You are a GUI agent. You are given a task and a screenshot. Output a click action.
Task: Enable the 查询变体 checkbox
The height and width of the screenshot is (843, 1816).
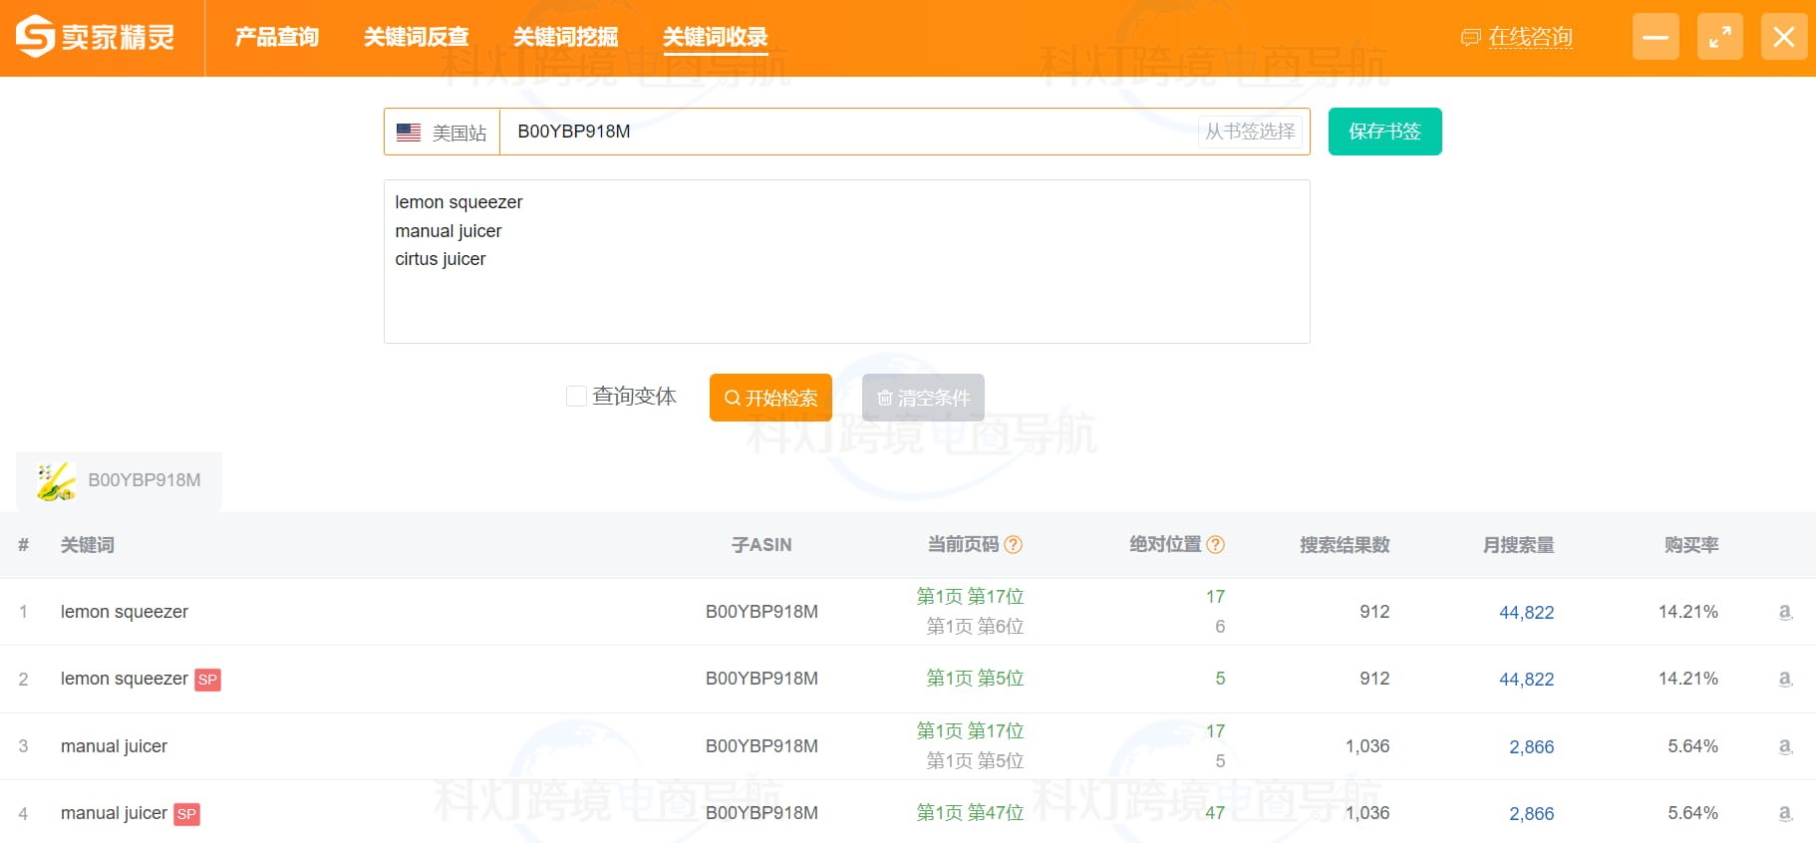pyautogui.click(x=576, y=397)
